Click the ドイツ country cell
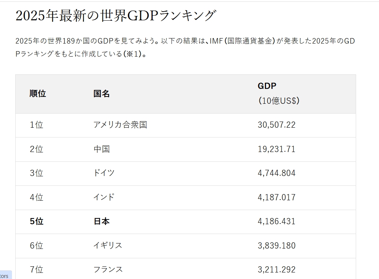The image size is (379, 279). (x=104, y=173)
